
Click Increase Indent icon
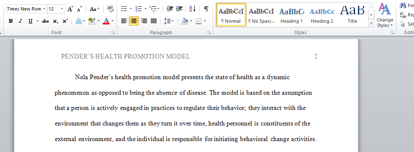point(179,9)
